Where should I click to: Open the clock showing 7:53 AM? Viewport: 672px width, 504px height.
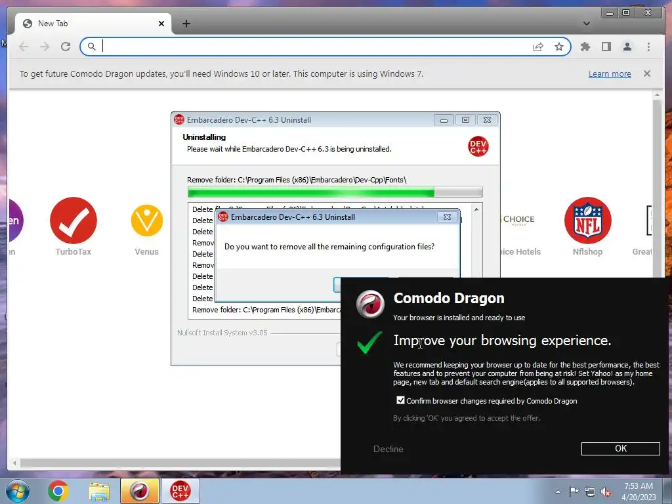click(x=639, y=491)
